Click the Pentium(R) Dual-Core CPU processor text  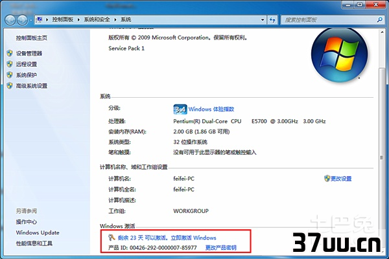tap(250, 121)
